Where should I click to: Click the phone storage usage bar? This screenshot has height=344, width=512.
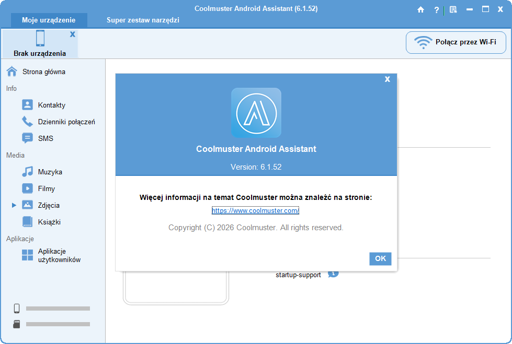click(x=58, y=309)
